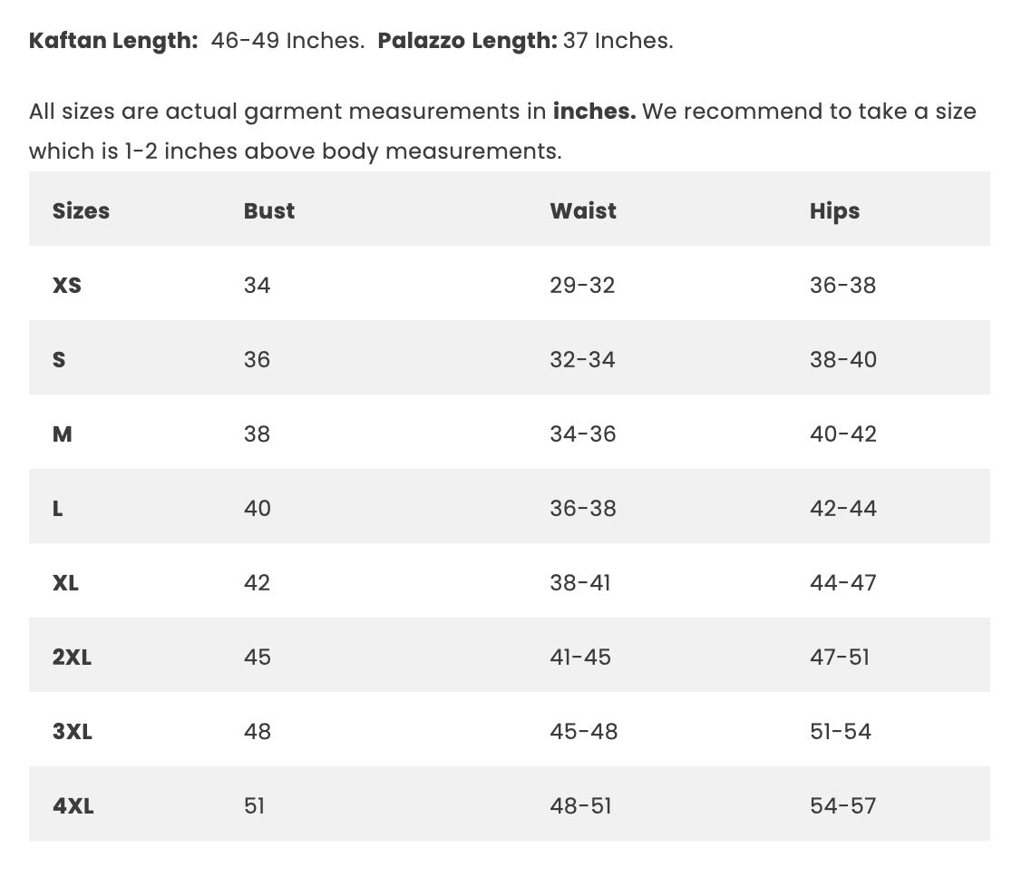Select the S size row label

(x=59, y=359)
